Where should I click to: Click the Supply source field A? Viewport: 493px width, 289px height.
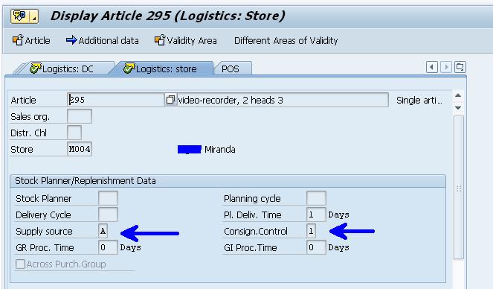click(x=103, y=232)
